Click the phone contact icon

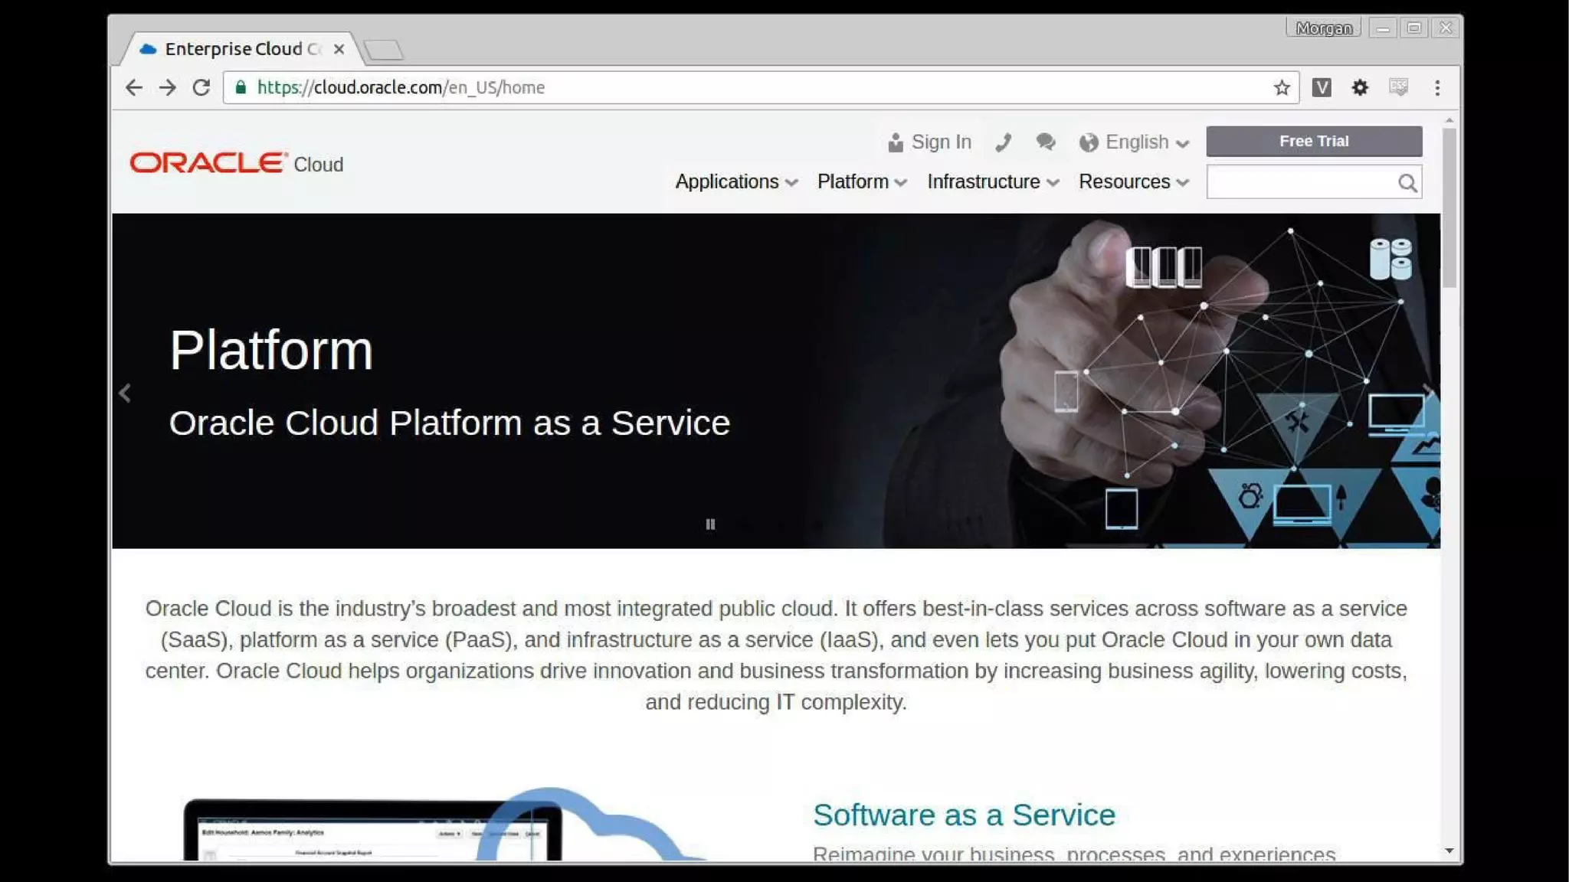click(1004, 142)
